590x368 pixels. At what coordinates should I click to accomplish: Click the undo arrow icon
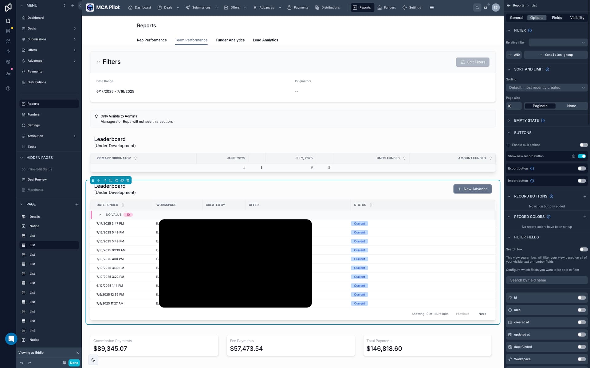pyautogui.click(x=22, y=363)
